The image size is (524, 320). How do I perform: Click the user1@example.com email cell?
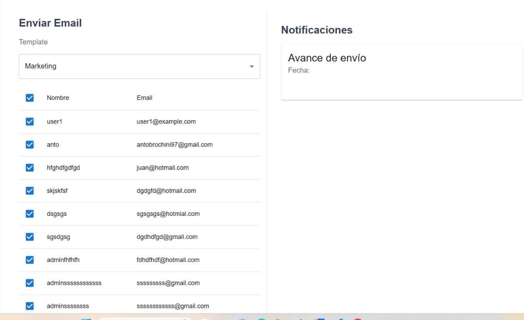(166, 121)
